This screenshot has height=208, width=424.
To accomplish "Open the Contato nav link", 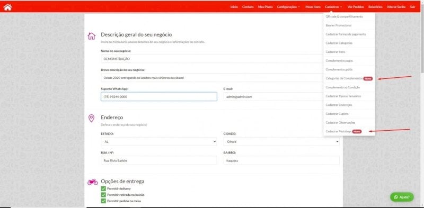I will tap(248, 7).
